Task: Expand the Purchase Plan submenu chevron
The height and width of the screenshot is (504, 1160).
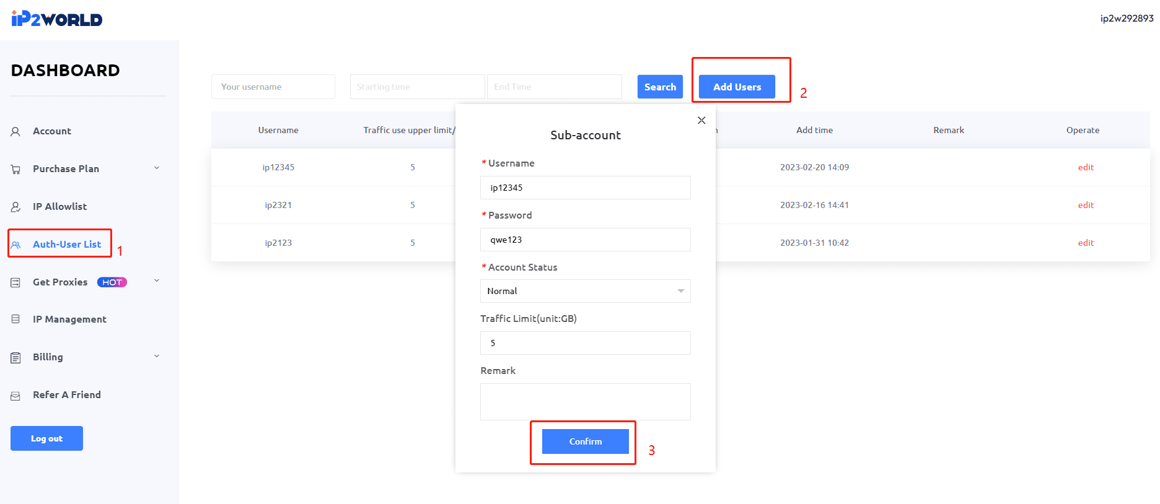Action: [157, 168]
